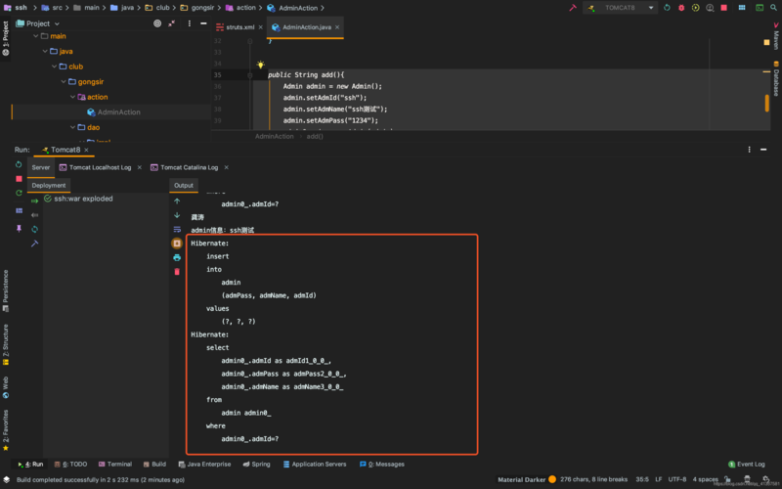Close the struts.xml tab

(260, 27)
